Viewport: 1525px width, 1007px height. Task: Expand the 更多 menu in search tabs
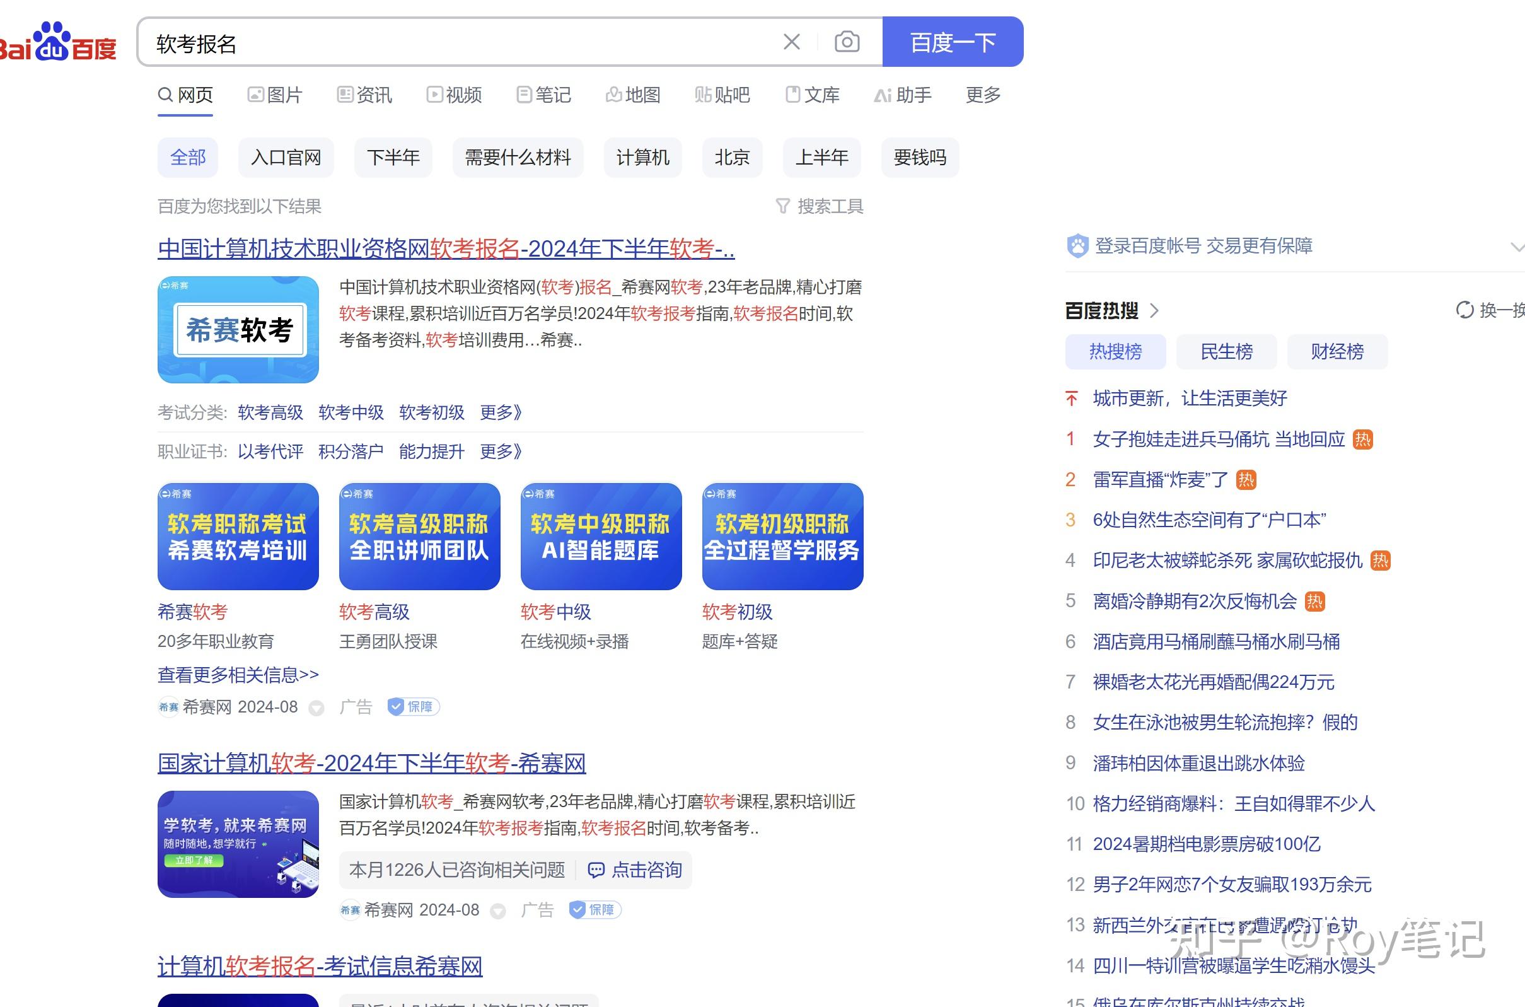983,95
